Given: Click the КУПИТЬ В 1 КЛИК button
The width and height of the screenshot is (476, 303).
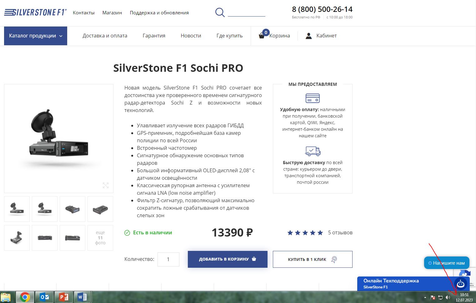Looking at the screenshot, I should [x=313, y=259].
